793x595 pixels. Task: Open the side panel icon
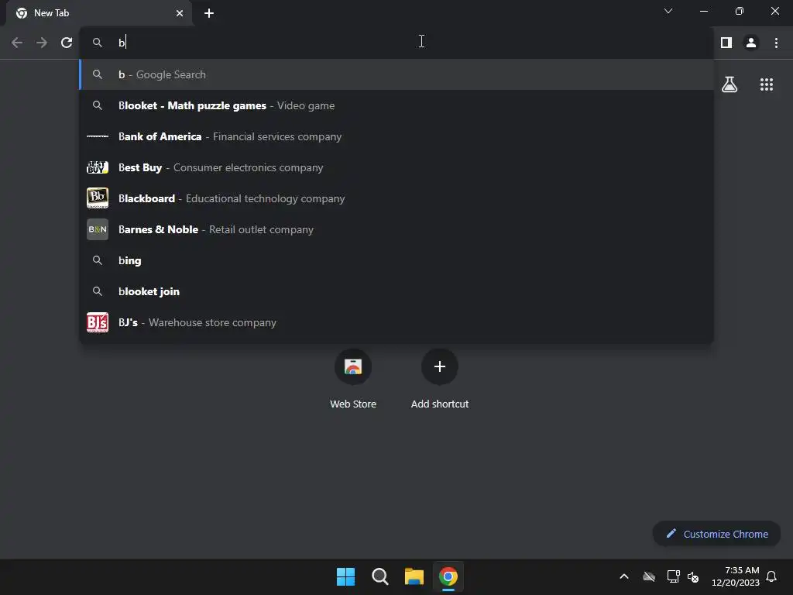[726, 43]
